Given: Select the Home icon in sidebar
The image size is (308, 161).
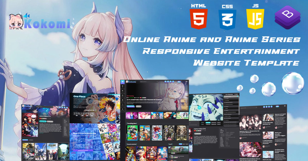Looking at the screenshot, I should [123, 82].
